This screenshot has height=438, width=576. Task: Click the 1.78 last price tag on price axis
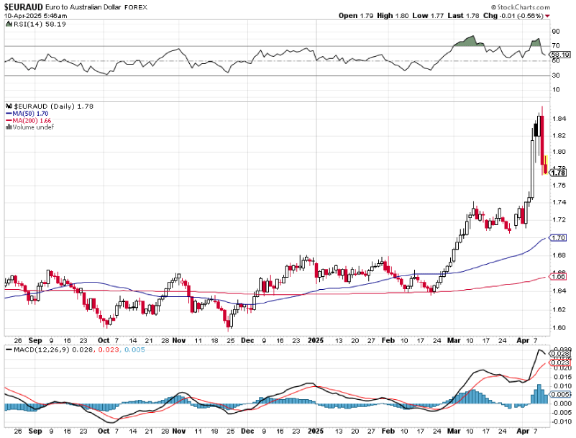(559, 173)
